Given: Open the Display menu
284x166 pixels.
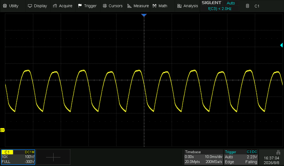Looking at the screenshot, I should click(37, 6).
